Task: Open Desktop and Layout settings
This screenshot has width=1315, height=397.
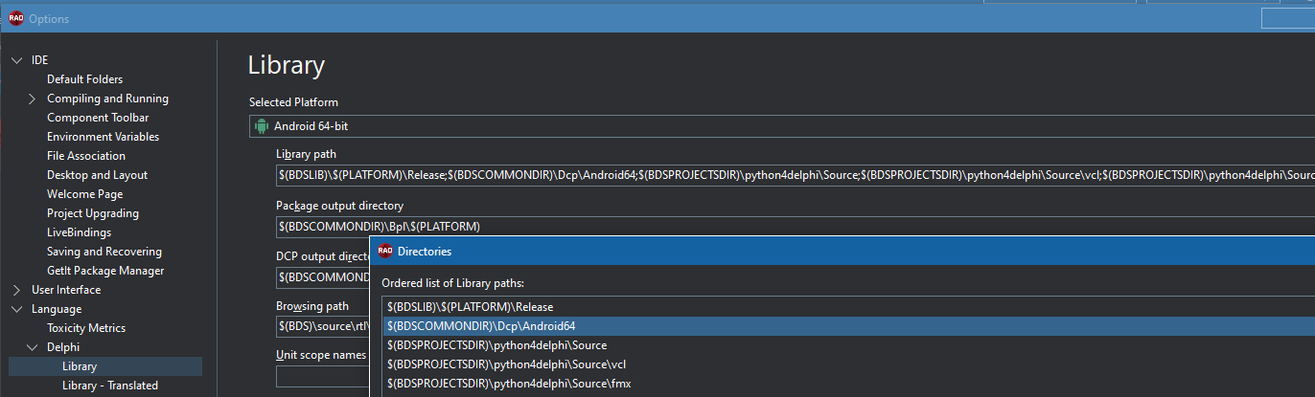Action: (97, 175)
